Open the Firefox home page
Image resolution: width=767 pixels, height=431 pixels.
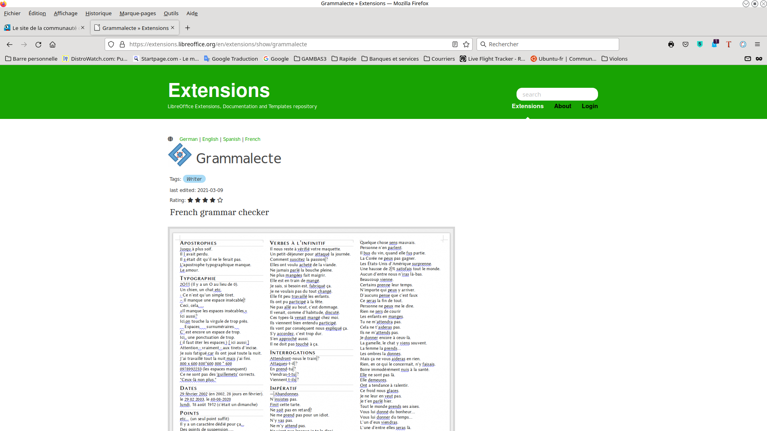point(52,44)
